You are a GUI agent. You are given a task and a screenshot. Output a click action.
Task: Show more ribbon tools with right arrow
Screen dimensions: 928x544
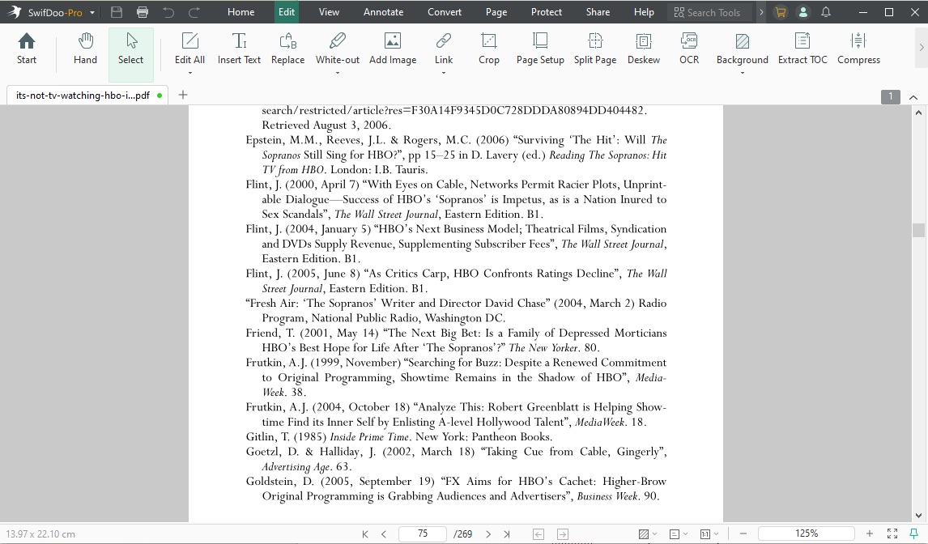(921, 47)
